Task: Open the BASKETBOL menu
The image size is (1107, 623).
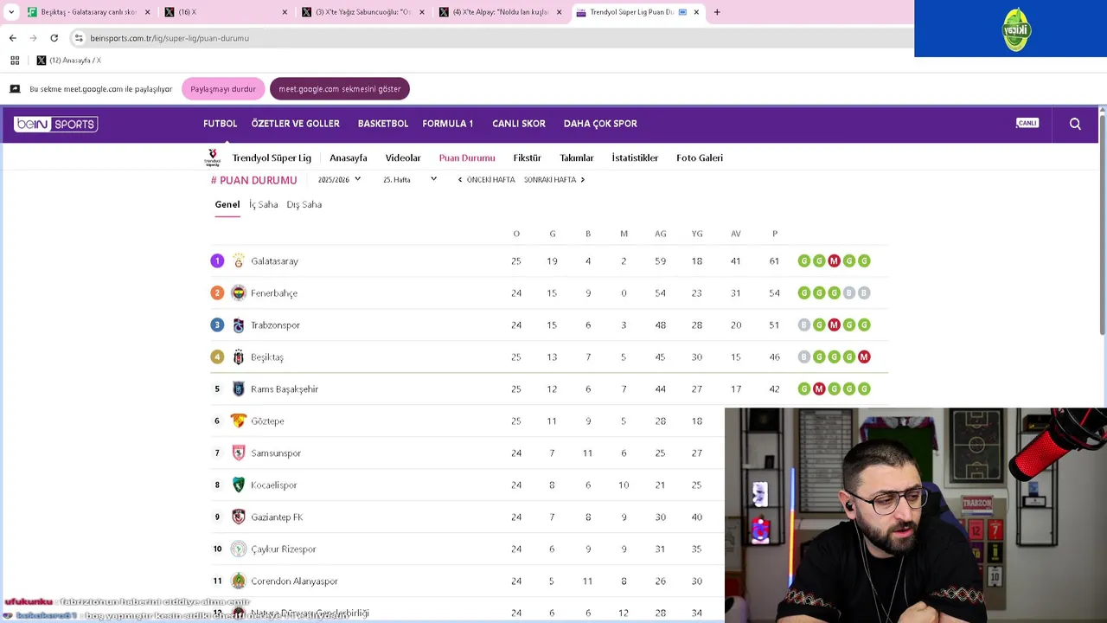Action: (383, 124)
